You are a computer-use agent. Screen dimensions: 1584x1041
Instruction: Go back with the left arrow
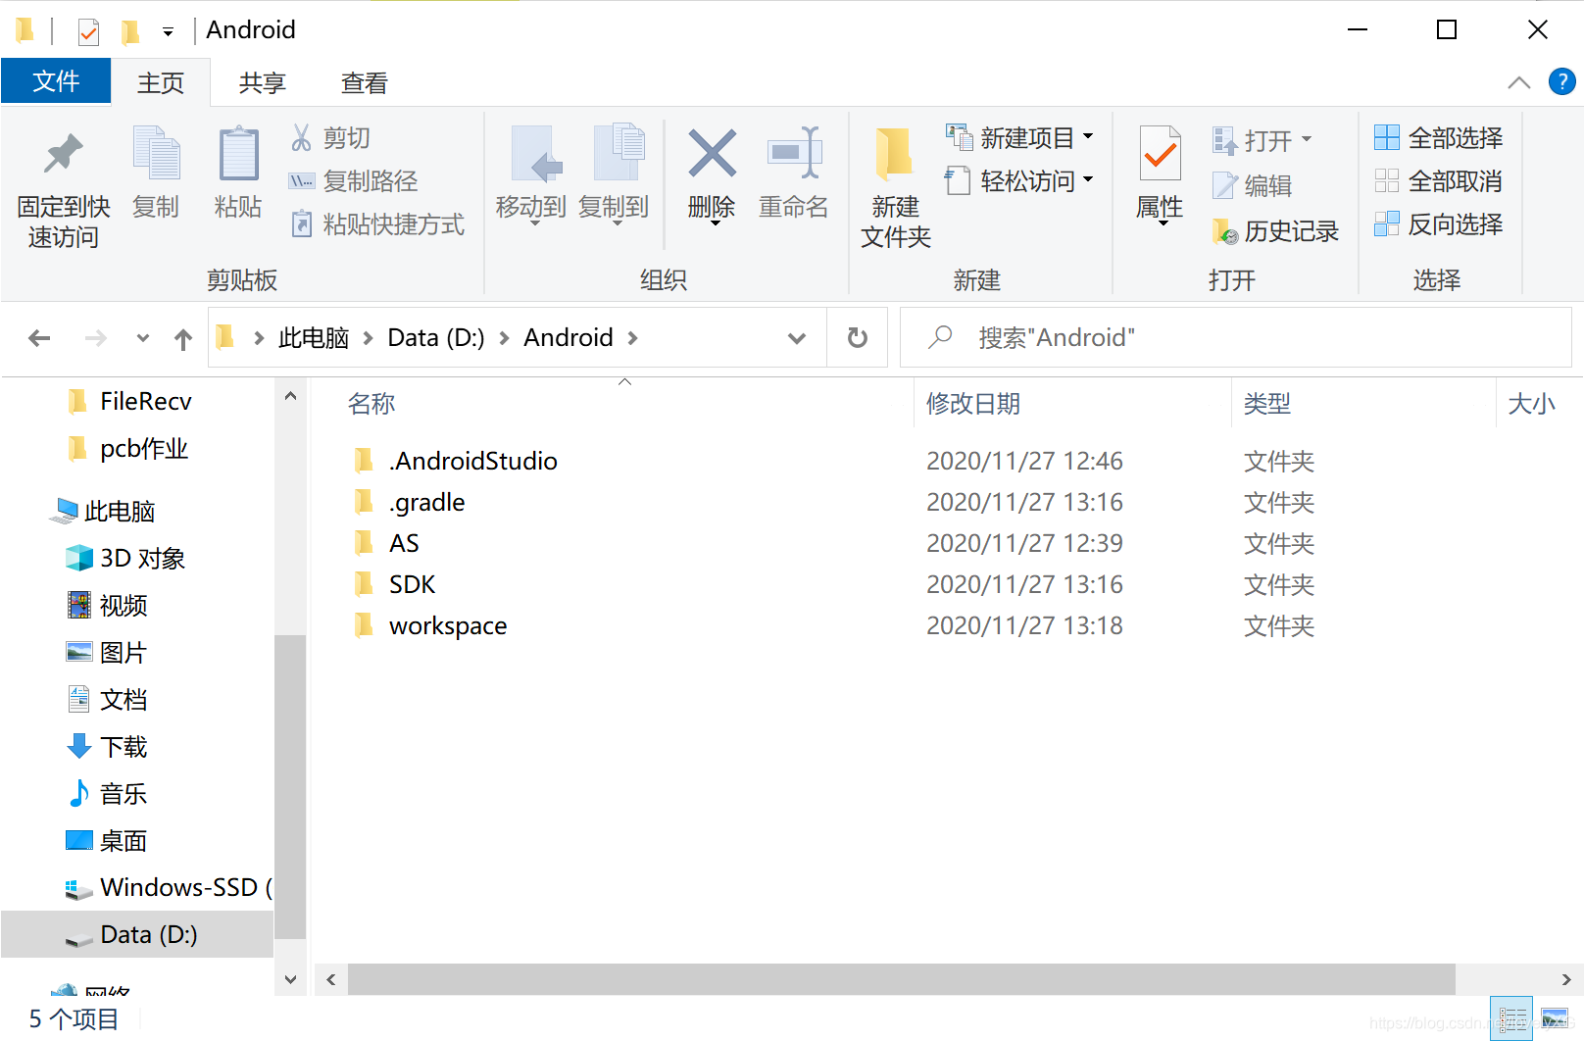pos(39,339)
